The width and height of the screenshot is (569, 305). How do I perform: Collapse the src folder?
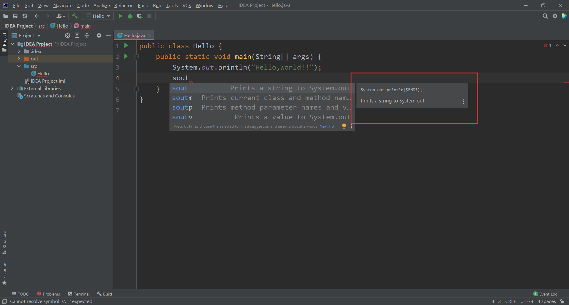[x=19, y=66]
